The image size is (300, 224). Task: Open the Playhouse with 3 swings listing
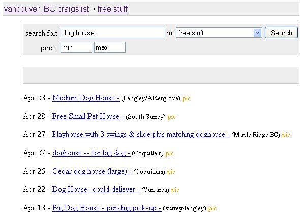tap(141, 134)
